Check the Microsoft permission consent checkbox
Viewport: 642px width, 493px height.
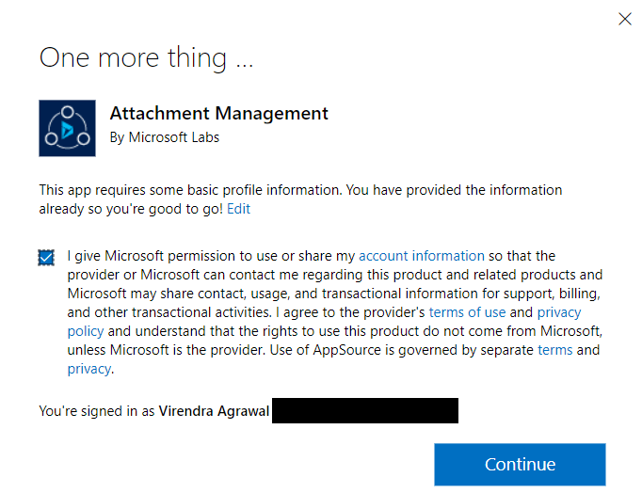click(x=47, y=258)
